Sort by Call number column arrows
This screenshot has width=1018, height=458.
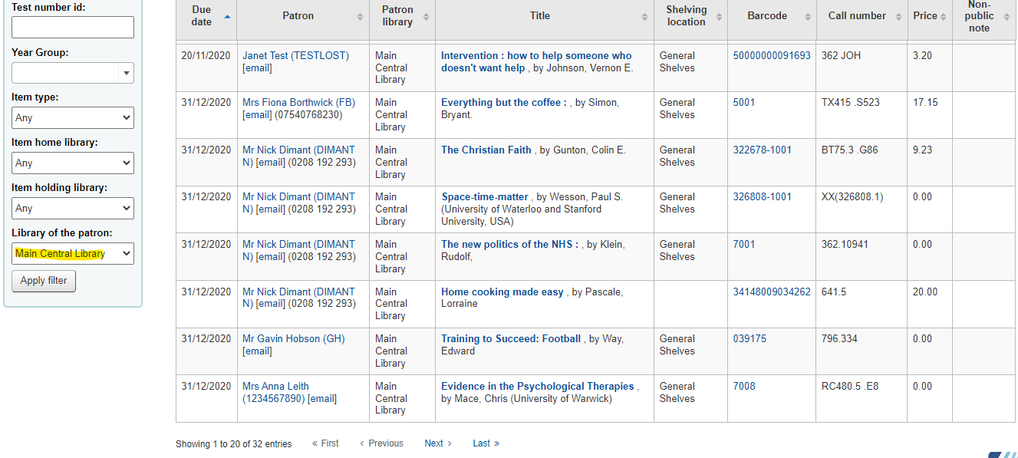click(898, 16)
